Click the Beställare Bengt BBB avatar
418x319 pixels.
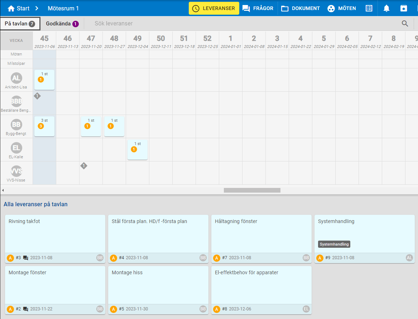coord(16,101)
